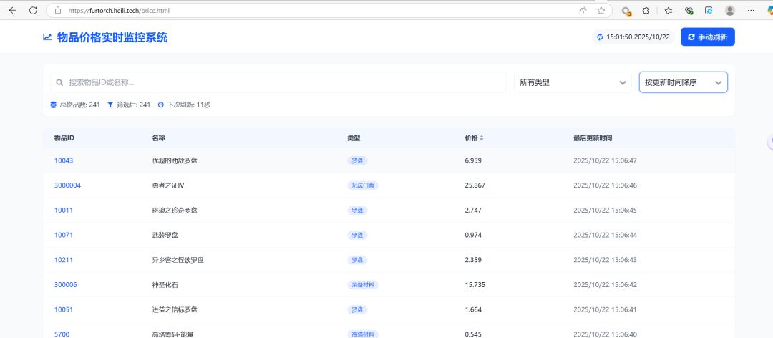773x338 pixels.
Task: Click the 物品ID column header
Action: pos(64,138)
